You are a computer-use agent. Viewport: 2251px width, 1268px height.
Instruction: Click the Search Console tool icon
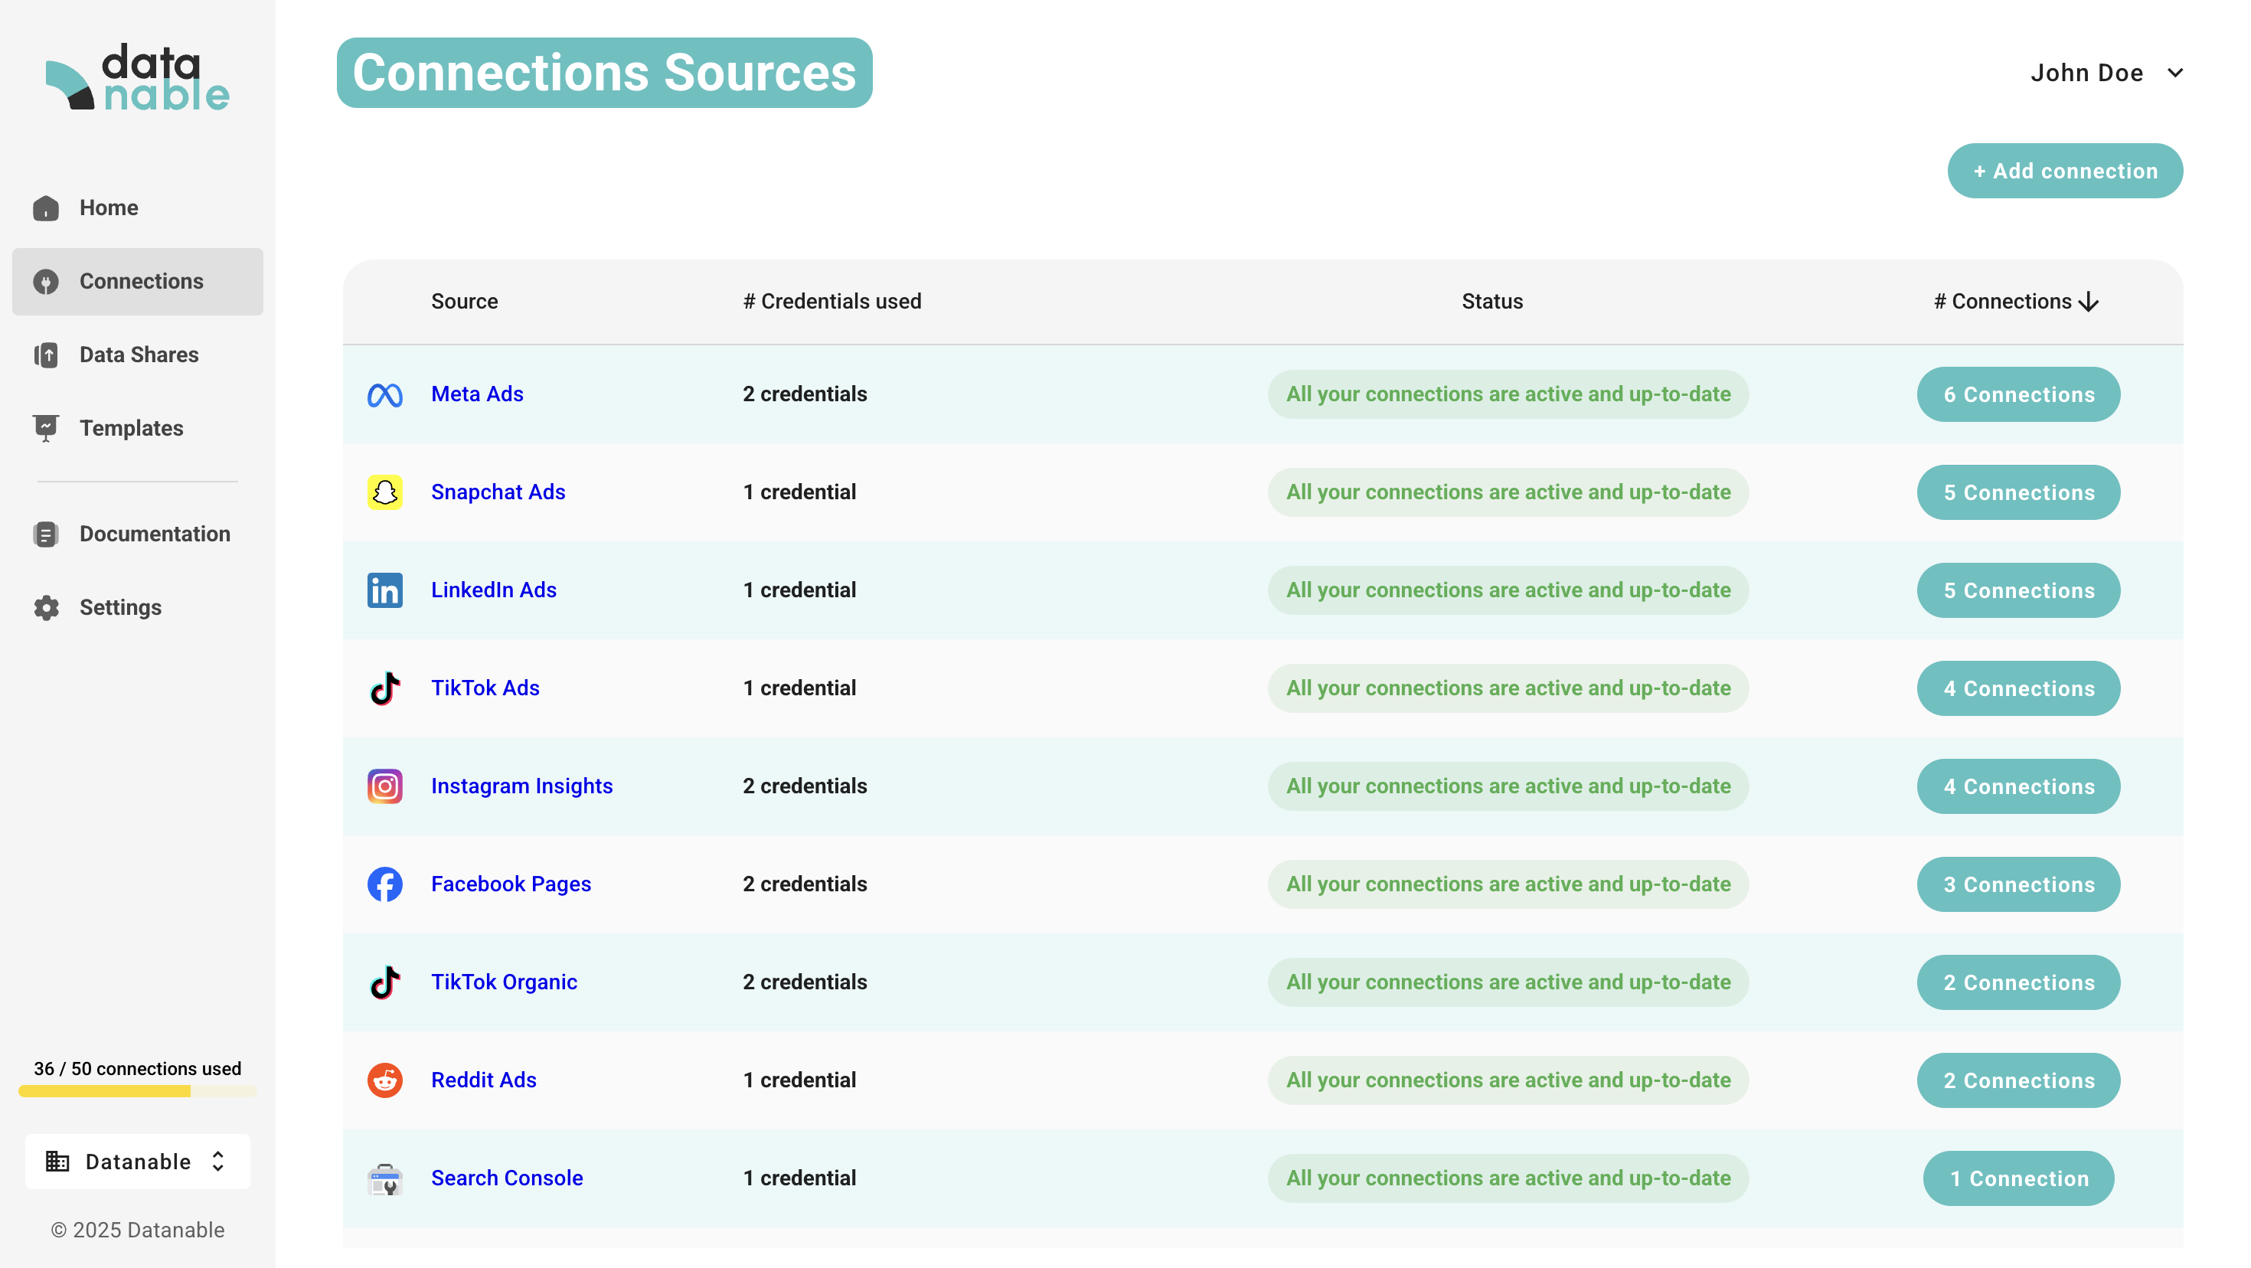[x=384, y=1178]
